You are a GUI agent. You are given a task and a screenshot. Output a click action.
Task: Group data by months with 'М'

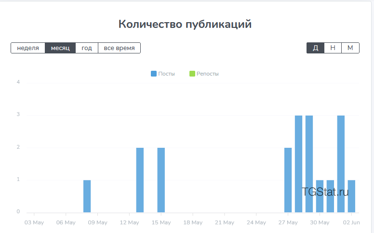click(350, 48)
